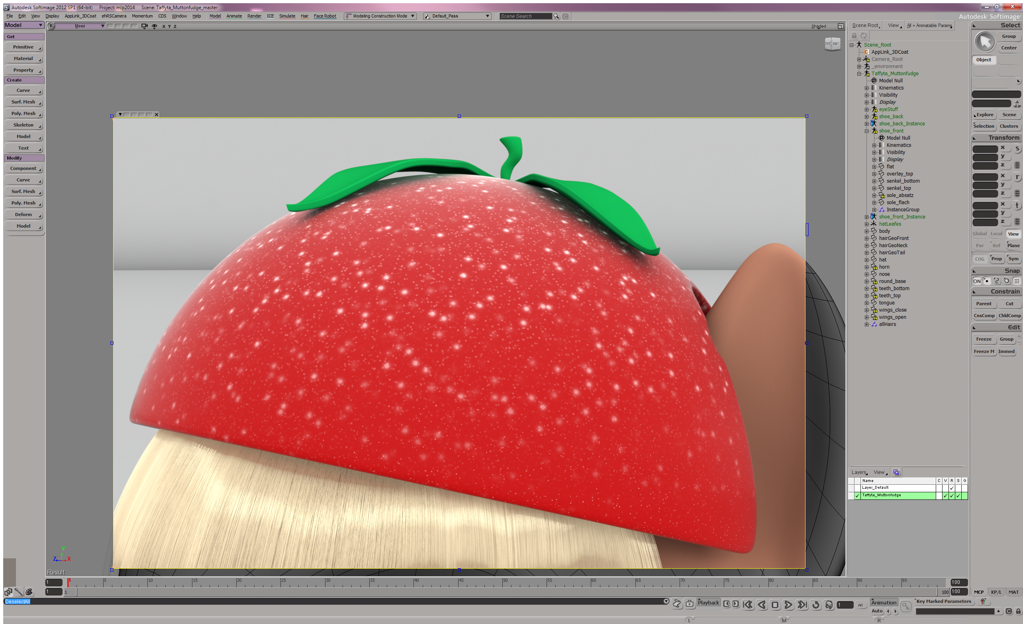Click the keyframe key icon
Viewport: 1023px width, 624px height.
(905, 606)
